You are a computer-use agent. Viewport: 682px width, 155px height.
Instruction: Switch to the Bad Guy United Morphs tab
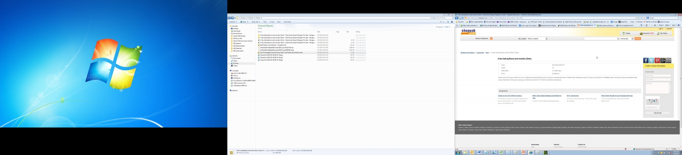(489, 25)
